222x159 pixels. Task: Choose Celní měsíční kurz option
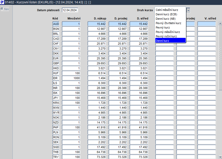click(171, 10)
